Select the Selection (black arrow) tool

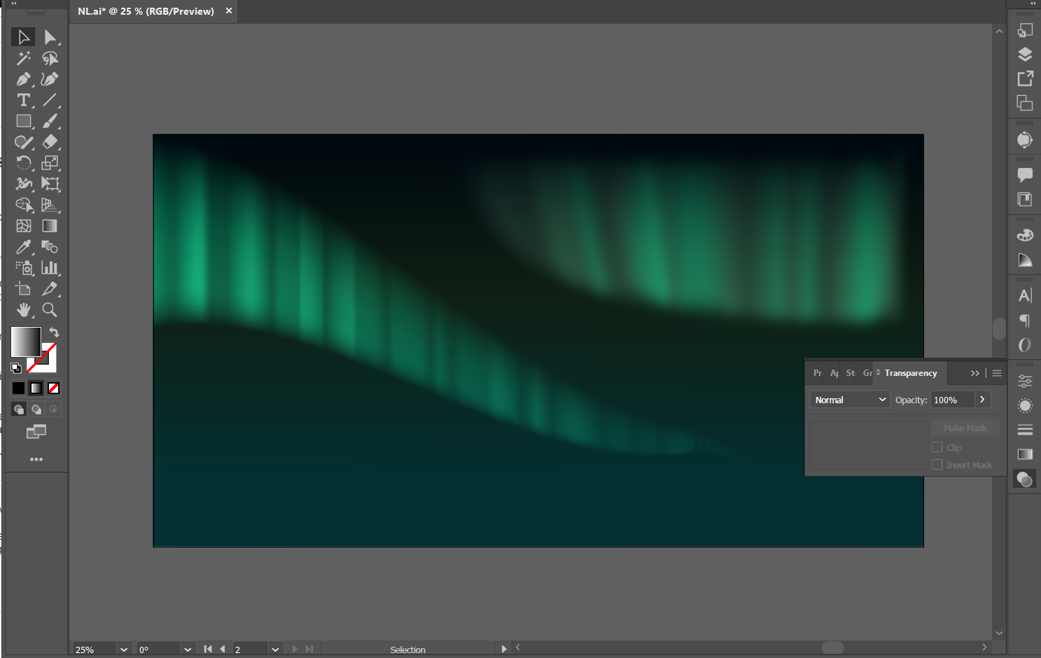tap(23, 37)
